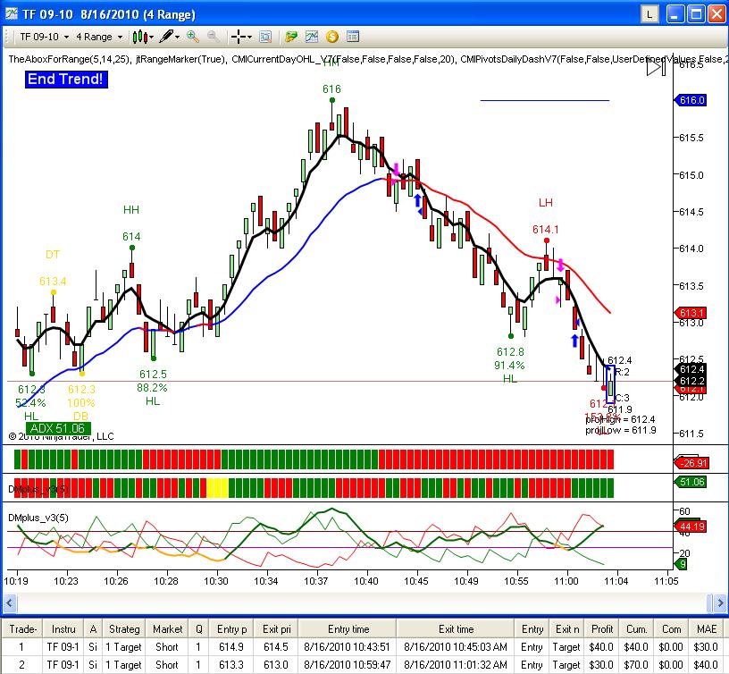Viewport: 729px width, 674px height.
Task: Open the data box icon
Action: coord(265,37)
